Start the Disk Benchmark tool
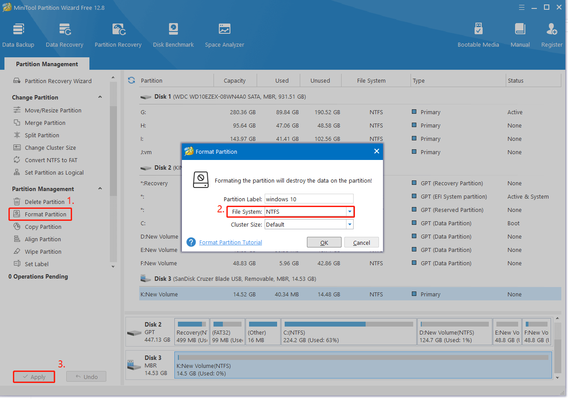Image resolution: width=568 pixels, height=399 pixels. click(x=173, y=35)
